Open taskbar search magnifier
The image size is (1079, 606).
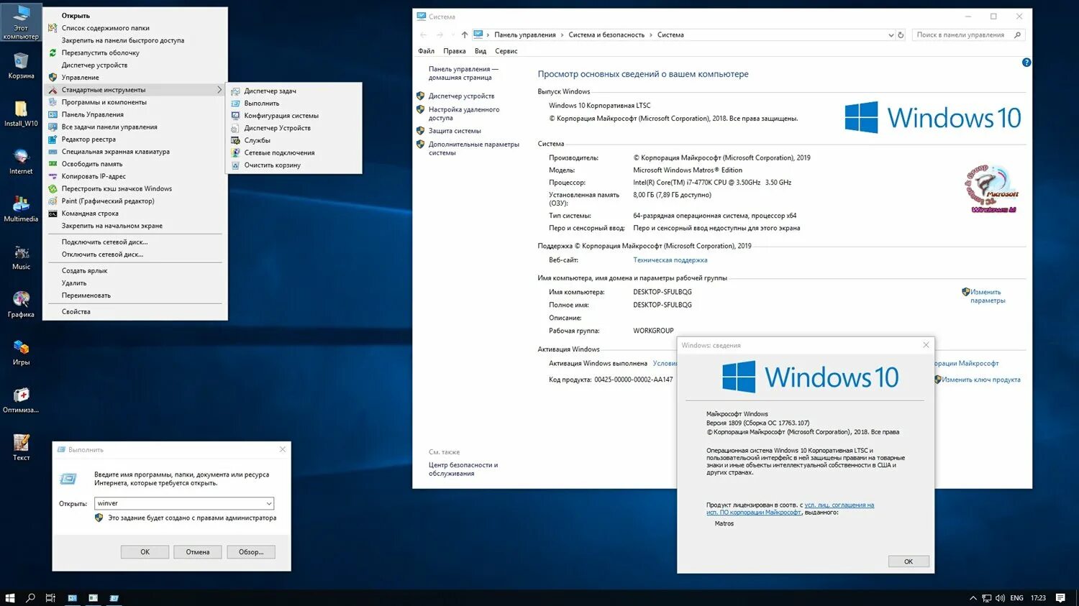(x=30, y=598)
